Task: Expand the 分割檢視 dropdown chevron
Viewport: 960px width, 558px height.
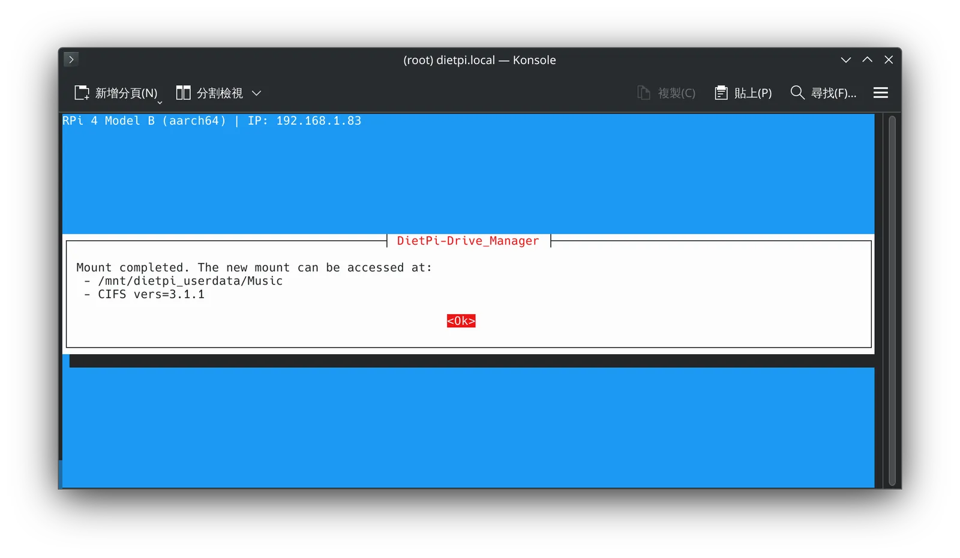Action: [256, 93]
